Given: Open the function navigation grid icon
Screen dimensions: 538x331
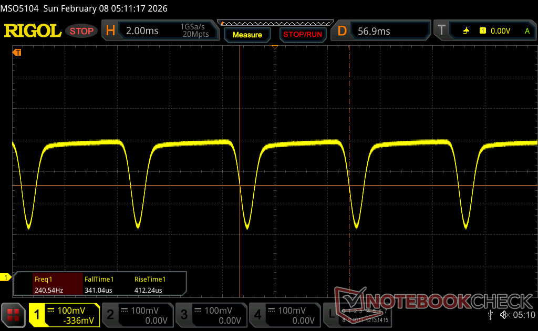Looking at the screenshot, I should tap(14, 315).
